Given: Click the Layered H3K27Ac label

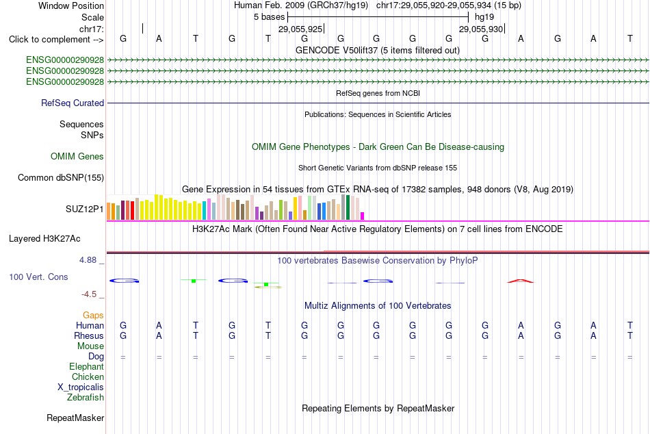Looking at the screenshot, I should 44,239.
